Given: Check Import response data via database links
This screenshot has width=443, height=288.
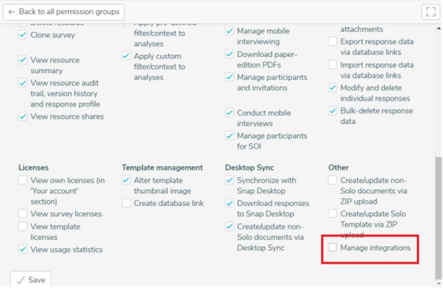Looking at the screenshot, I should [333, 65].
